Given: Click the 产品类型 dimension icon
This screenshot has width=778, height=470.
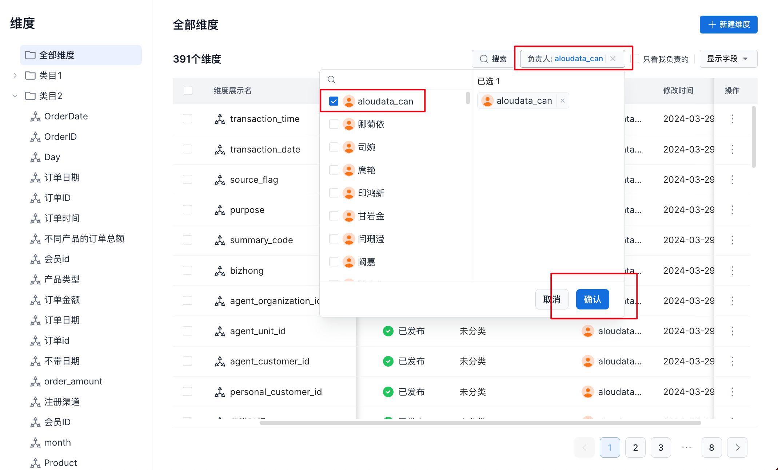Looking at the screenshot, I should [35, 279].
